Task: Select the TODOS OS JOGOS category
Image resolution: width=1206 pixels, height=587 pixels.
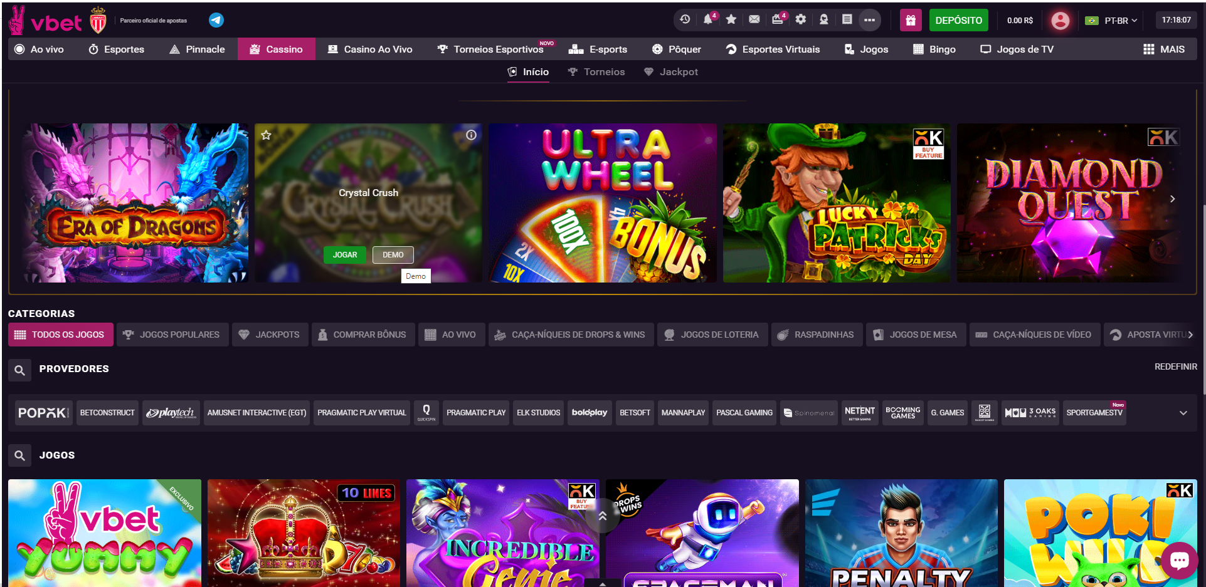Action: [x=61, y=335]
